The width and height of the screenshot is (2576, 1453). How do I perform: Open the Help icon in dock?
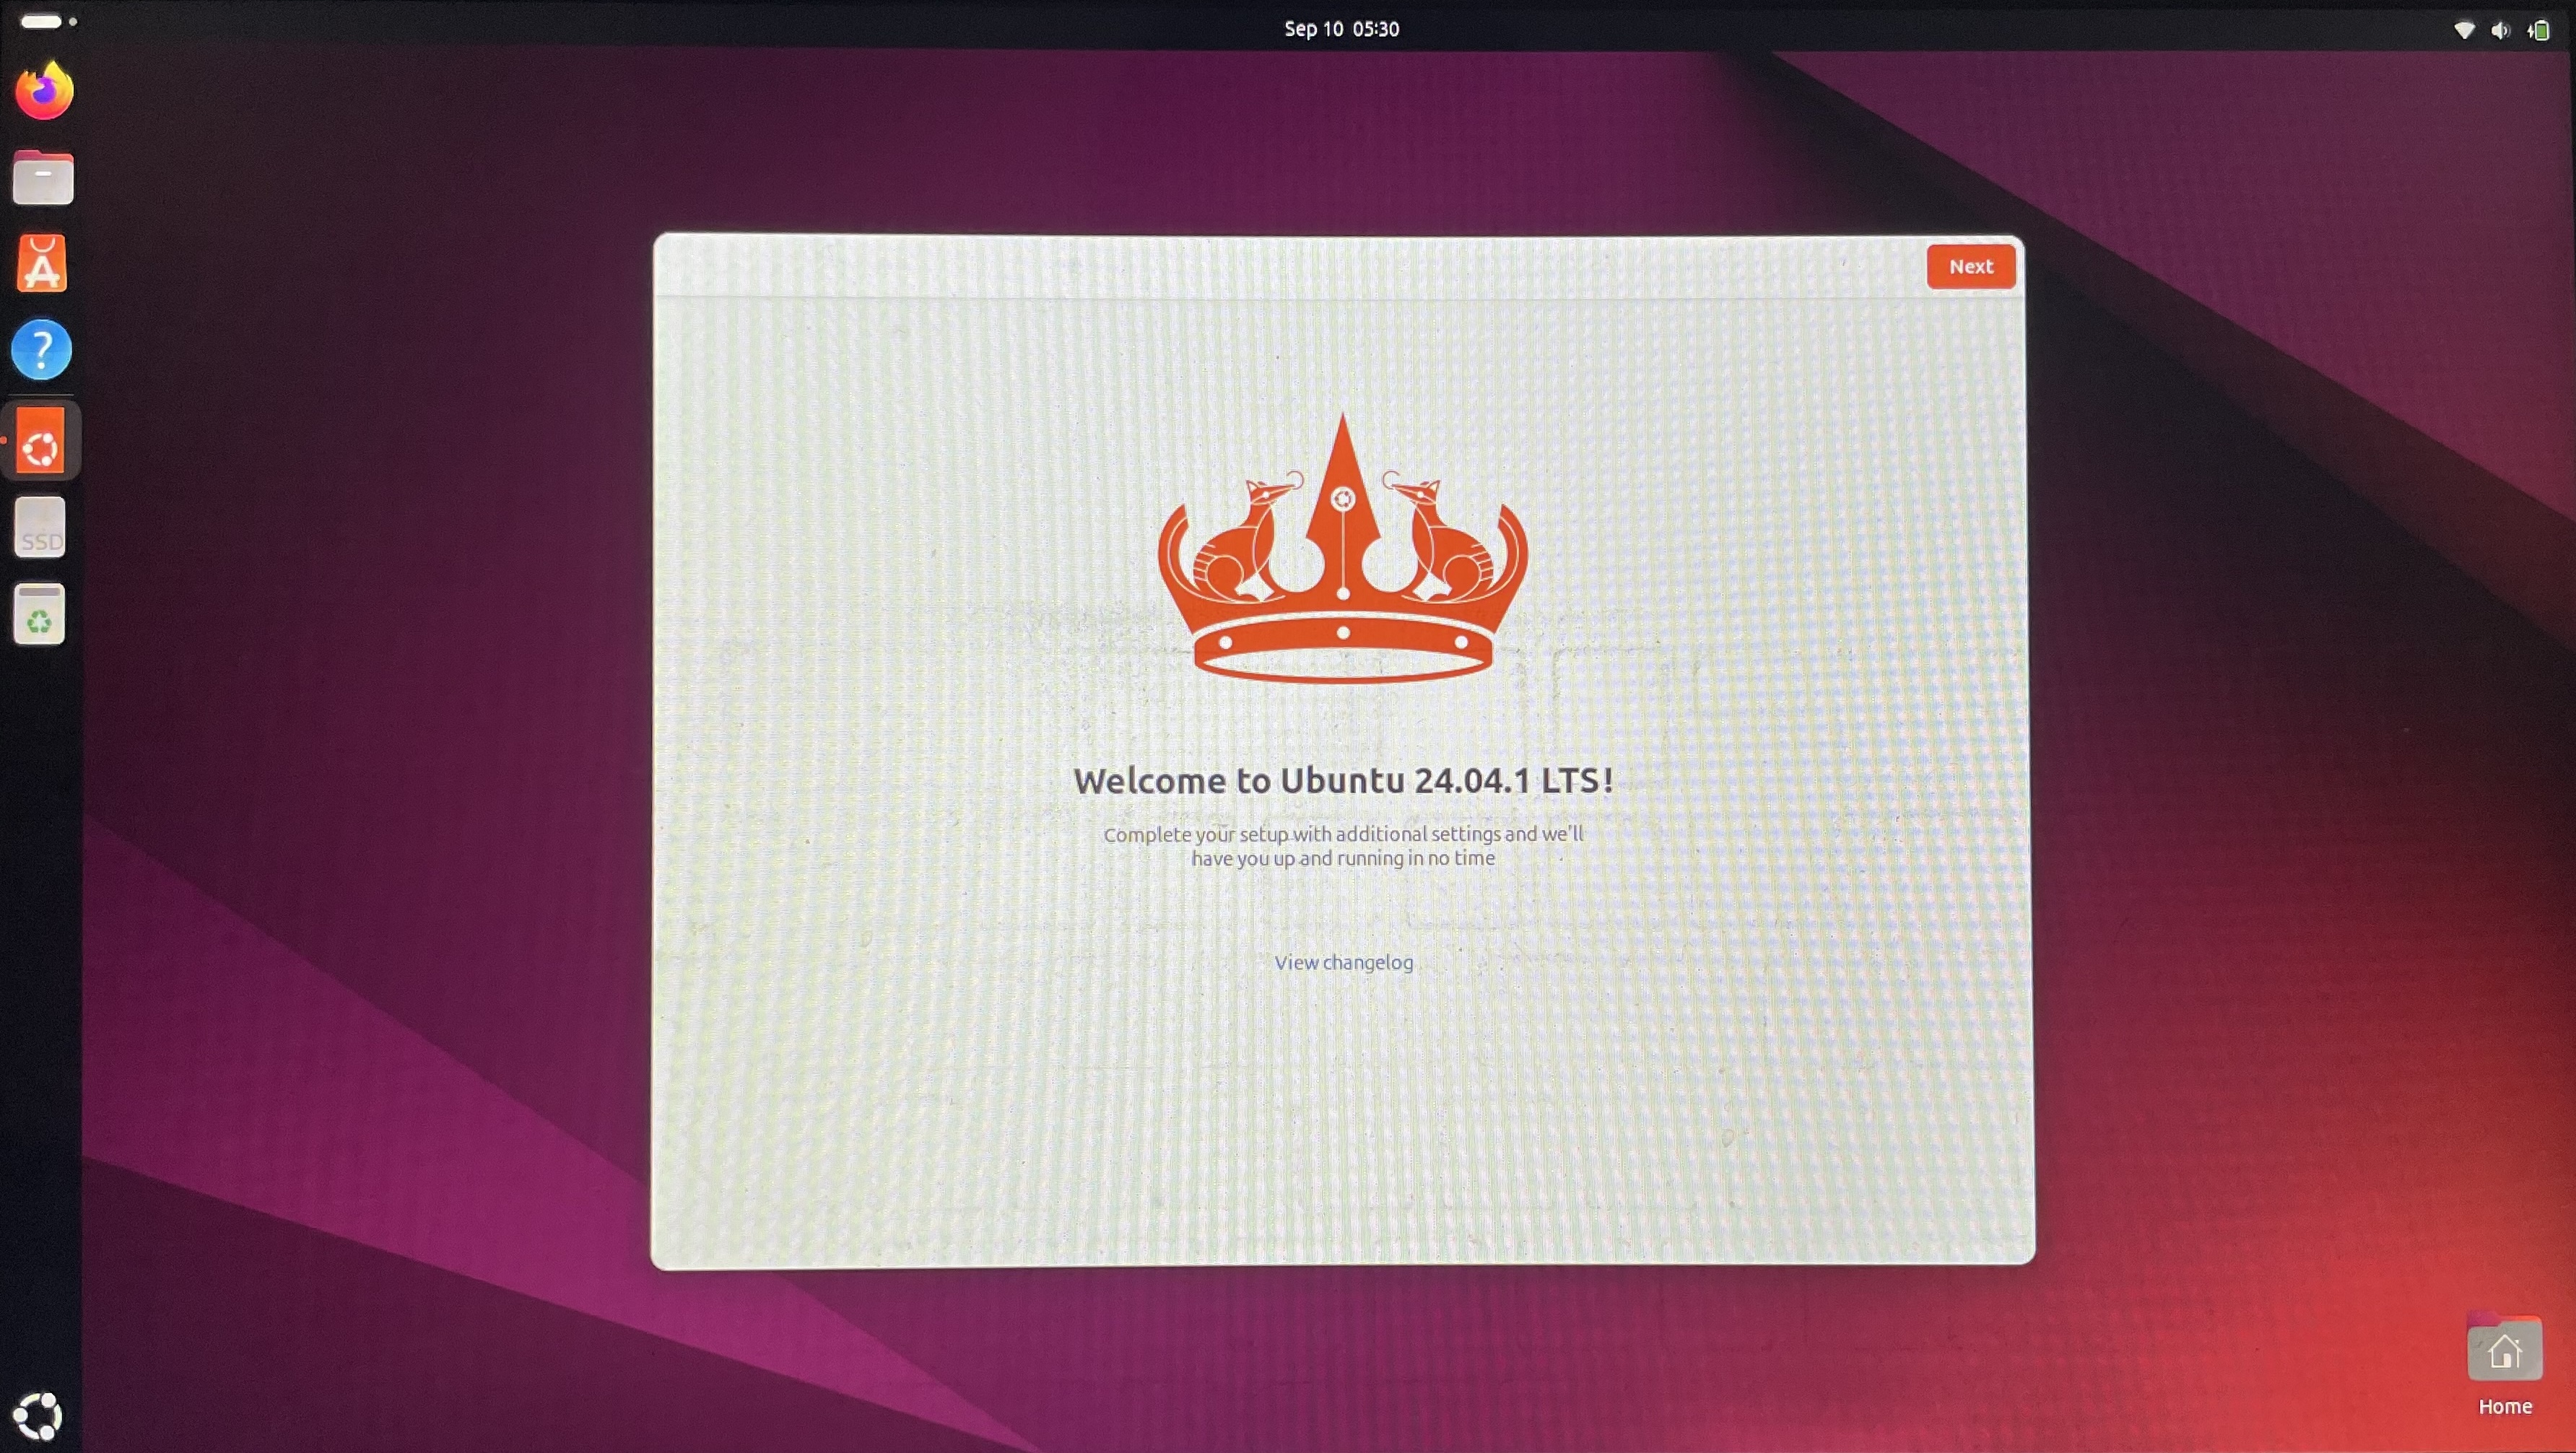[x=41, y=350]
